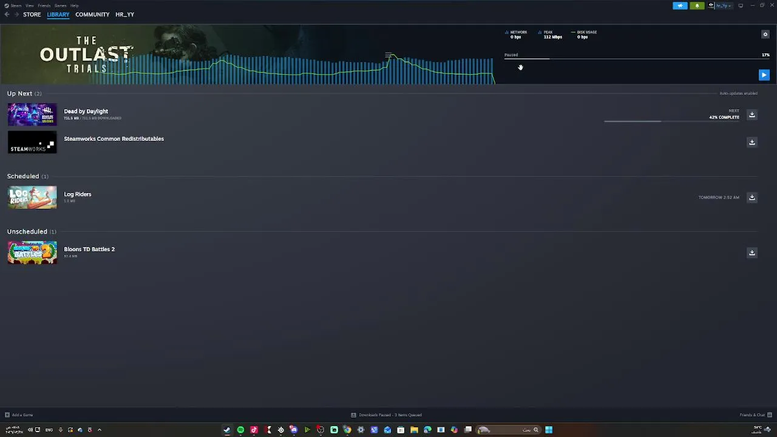The height and width of the screenshot is (437, 777).
Task: Click the Unscheduled section header
Action: pyautogui.click(x=32, y=231)
